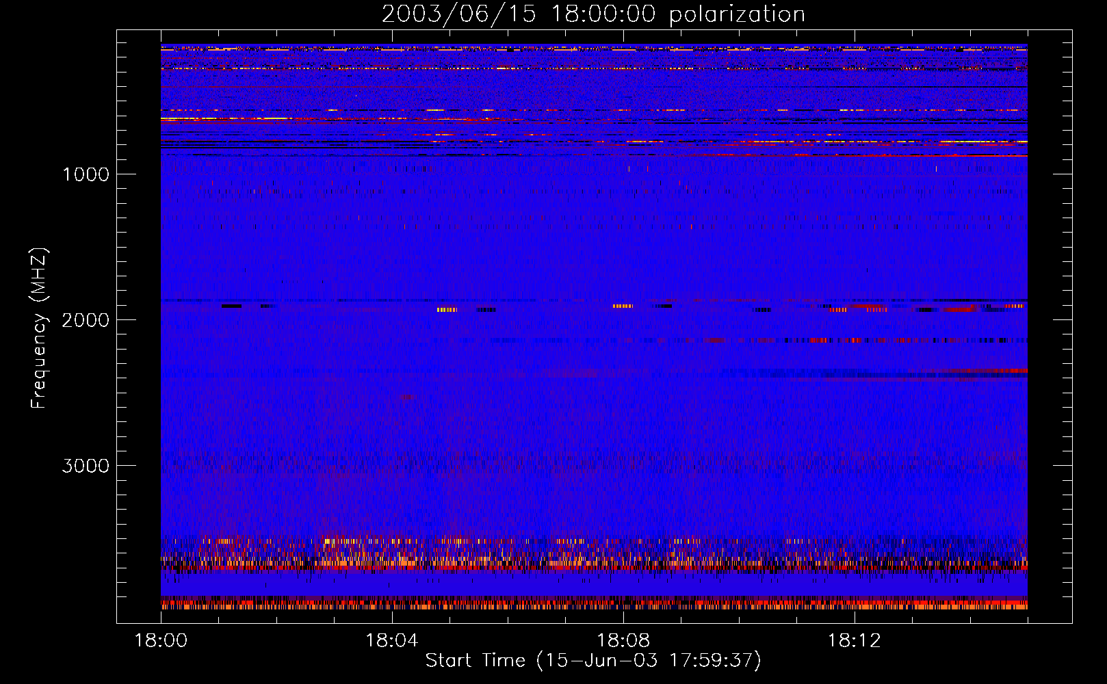Click the 18:12 time tick label
Image resolution: width=1107 pixels, height=684 pixels.
[854, 641]
